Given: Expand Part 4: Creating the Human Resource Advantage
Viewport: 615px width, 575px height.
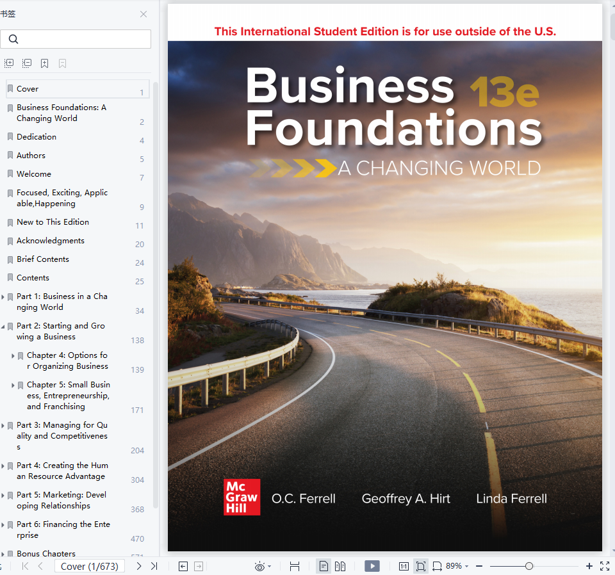Looking at the screenshot, I should click(x=3, y=466).
